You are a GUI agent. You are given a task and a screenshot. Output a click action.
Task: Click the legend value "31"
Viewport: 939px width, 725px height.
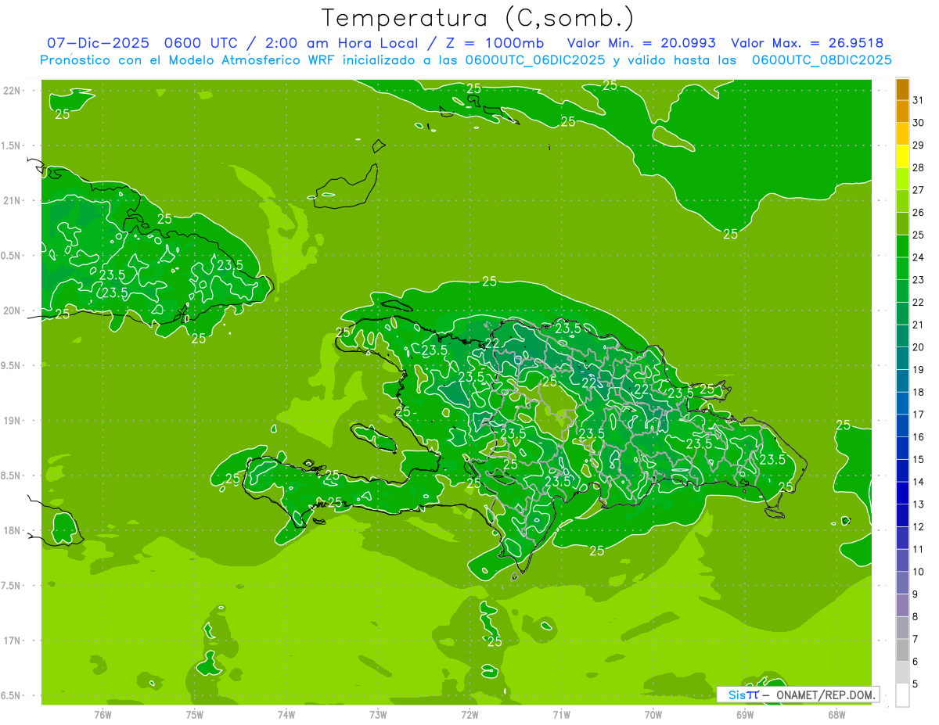919,100
